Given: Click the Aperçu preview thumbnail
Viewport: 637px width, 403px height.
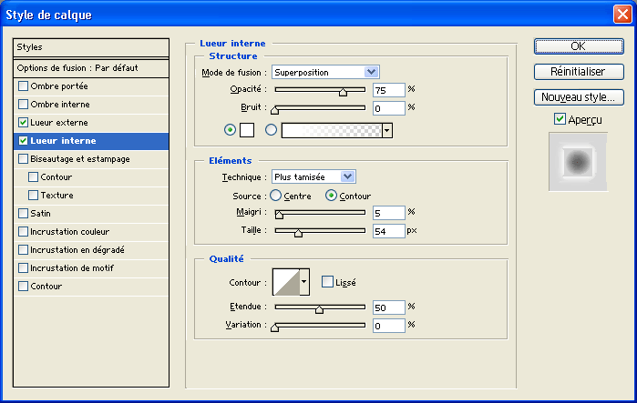Looking at the screenshot, I should 577,162.
